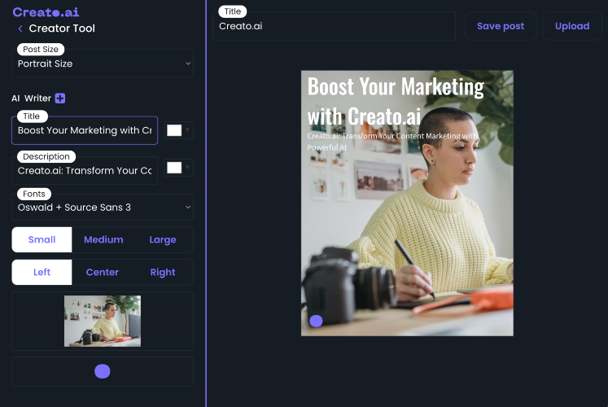Image resolution: width=608 pixels, height=407 pixels.
Task: Align text Left
Action: 42,272
